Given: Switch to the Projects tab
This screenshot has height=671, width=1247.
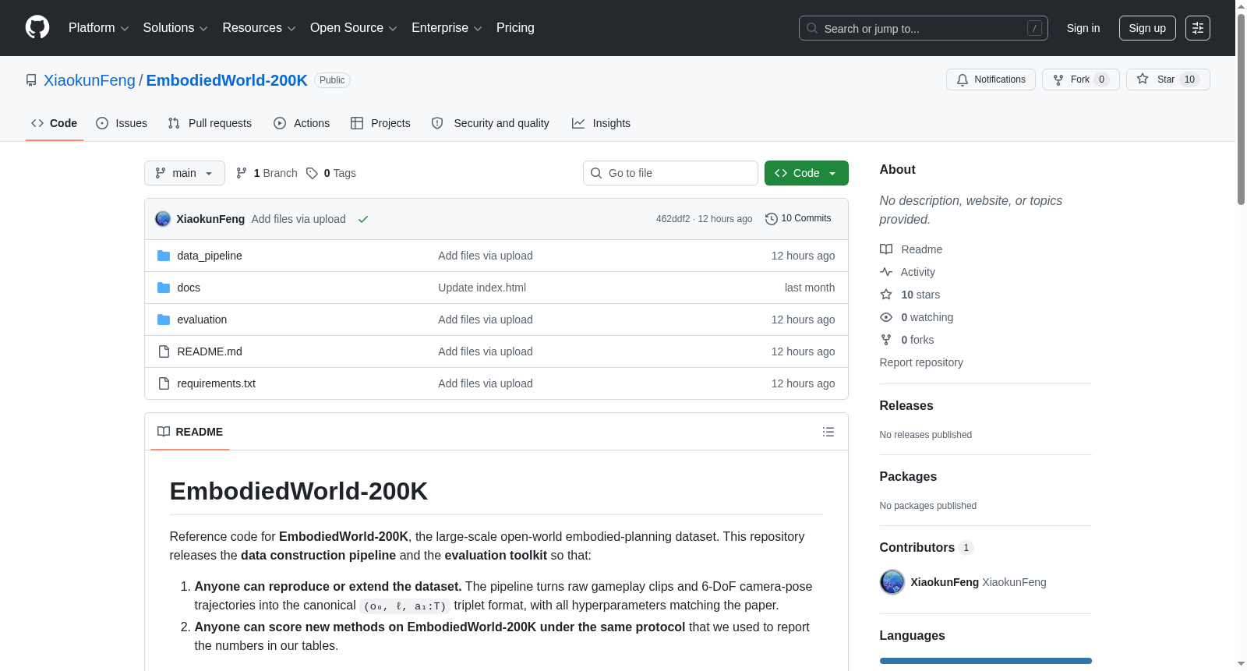Looking at the screenshot, I should [x=380, y=123].
